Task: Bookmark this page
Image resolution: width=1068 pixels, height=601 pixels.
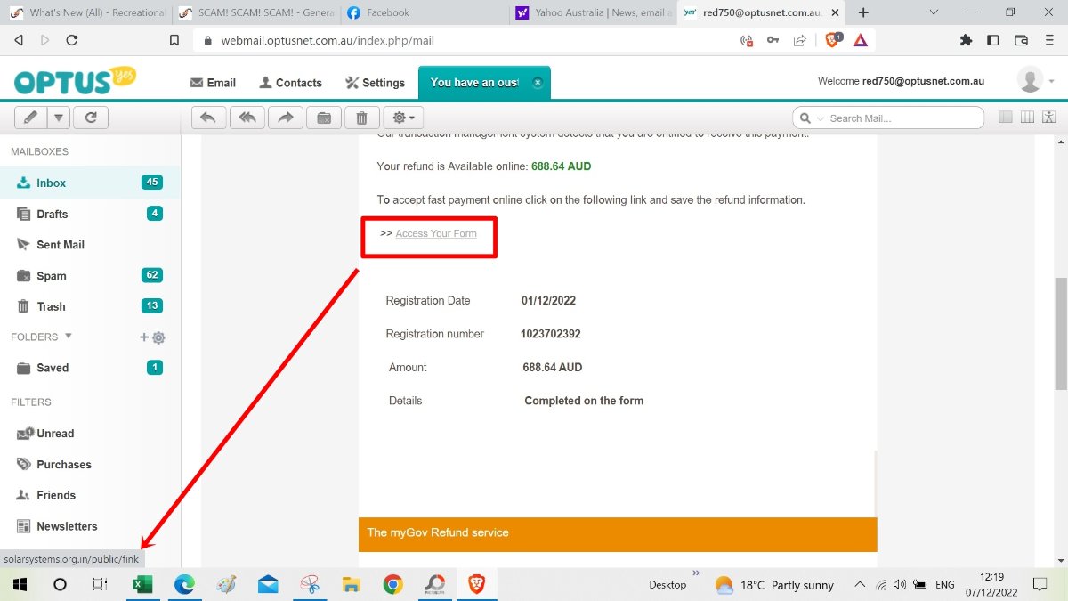Action: 174,40
